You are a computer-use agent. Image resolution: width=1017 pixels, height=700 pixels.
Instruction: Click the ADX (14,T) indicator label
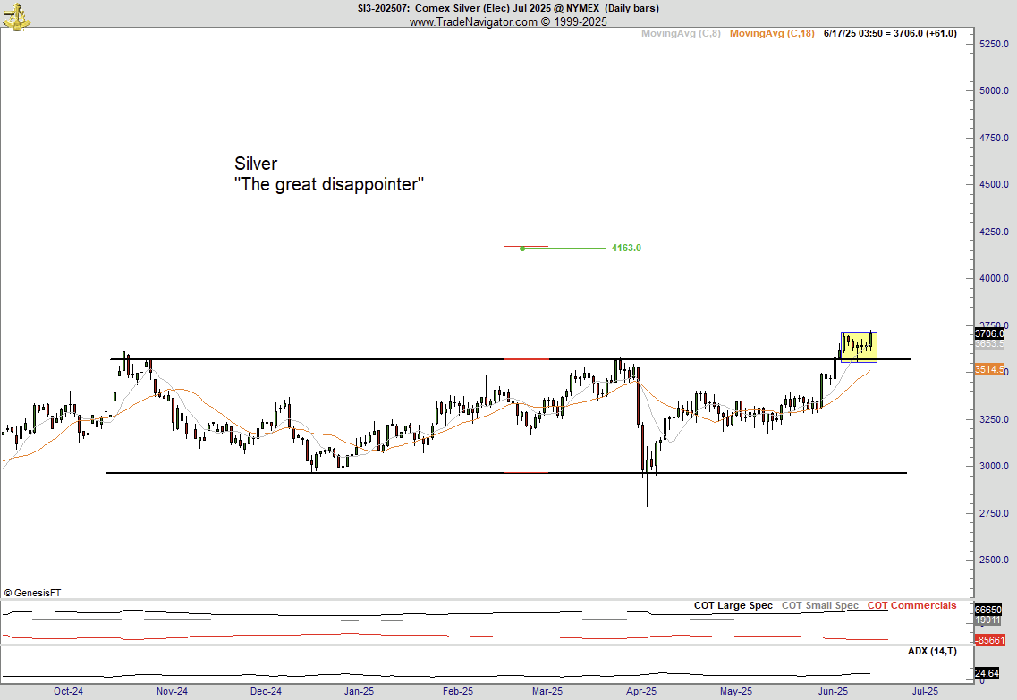(x=932, y=651)
